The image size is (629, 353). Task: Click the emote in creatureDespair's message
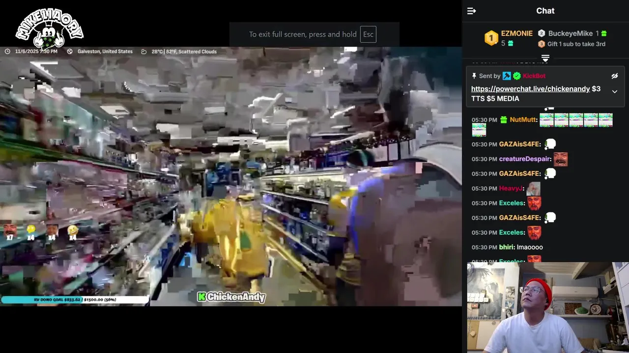pyautogui.click(x=561, y=159)
